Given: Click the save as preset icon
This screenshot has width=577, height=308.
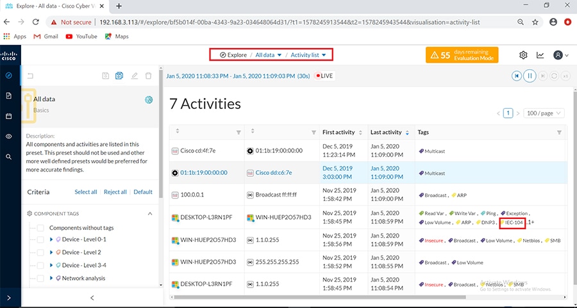Looking at the screenshot, I should 119,76.
